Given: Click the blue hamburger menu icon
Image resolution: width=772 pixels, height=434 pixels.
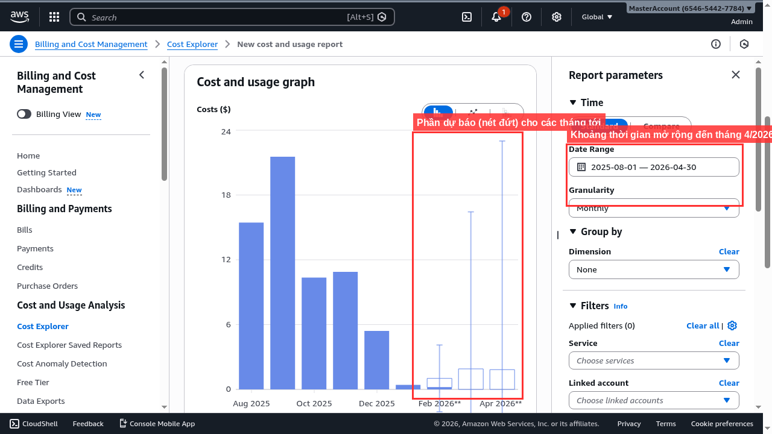Looking at the screenshot, I should click(x=19, y=43).
